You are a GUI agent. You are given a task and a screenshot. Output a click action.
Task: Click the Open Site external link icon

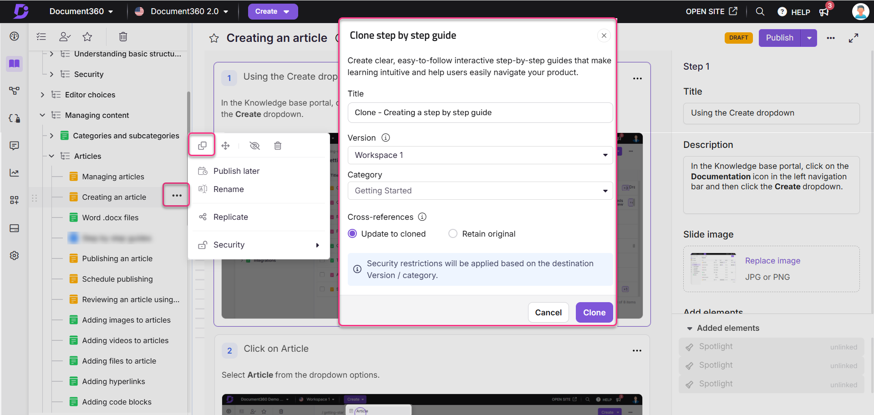[733, 11]
